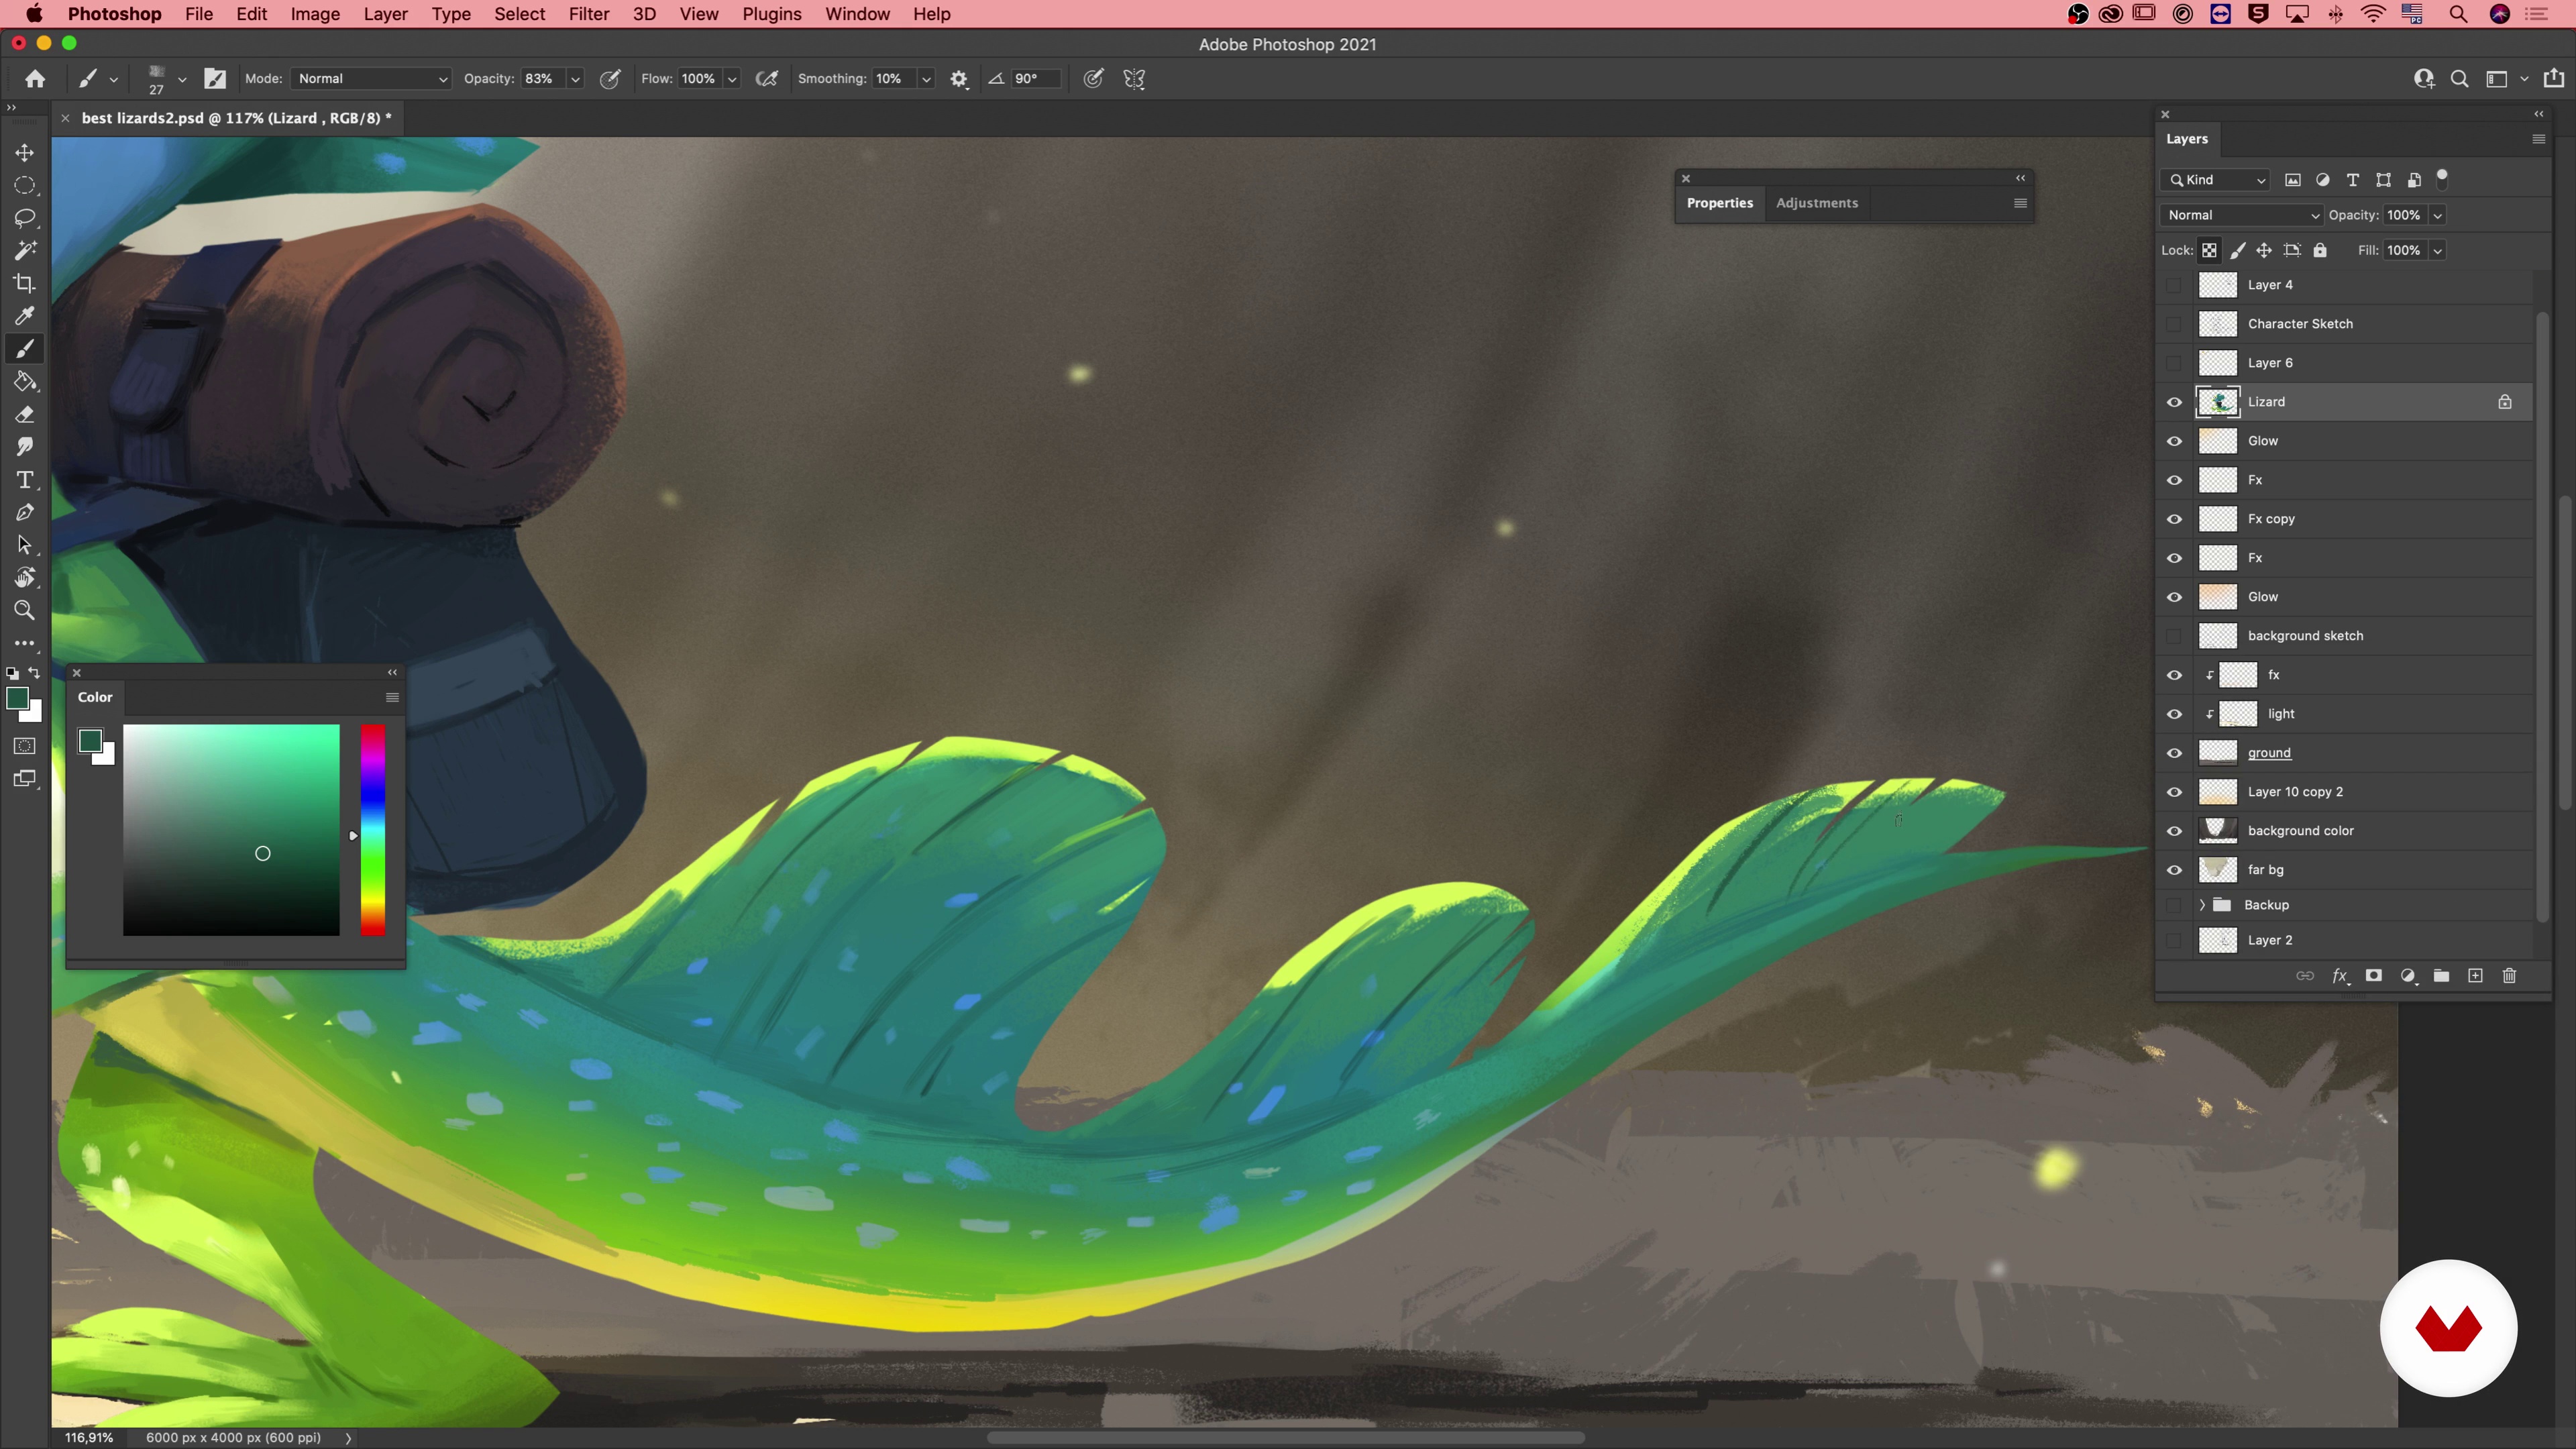Viewport: 2576px width, 1449px height.
Task: Click the foreground color swatch in Color panel
Action: (90, 741)
